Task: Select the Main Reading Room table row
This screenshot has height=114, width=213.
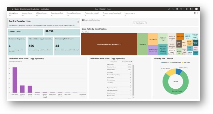Action: [119, 91]
